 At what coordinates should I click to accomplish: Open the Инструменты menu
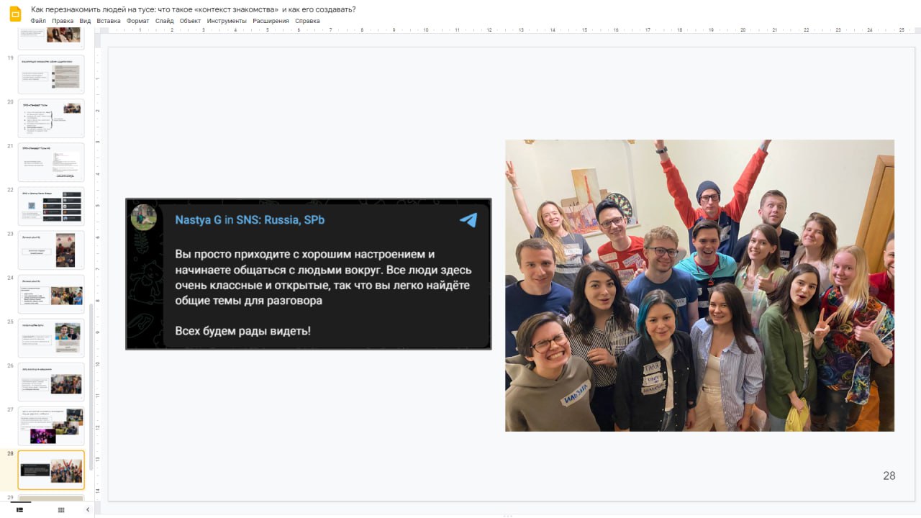tap(227, 21)
